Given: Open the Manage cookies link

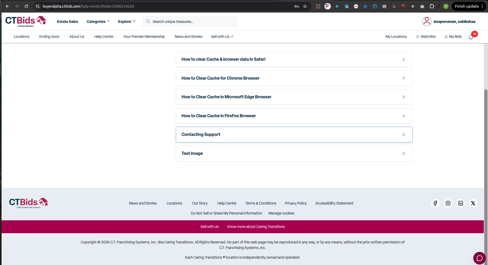Looking at the screenshot, I should point(281,213).
